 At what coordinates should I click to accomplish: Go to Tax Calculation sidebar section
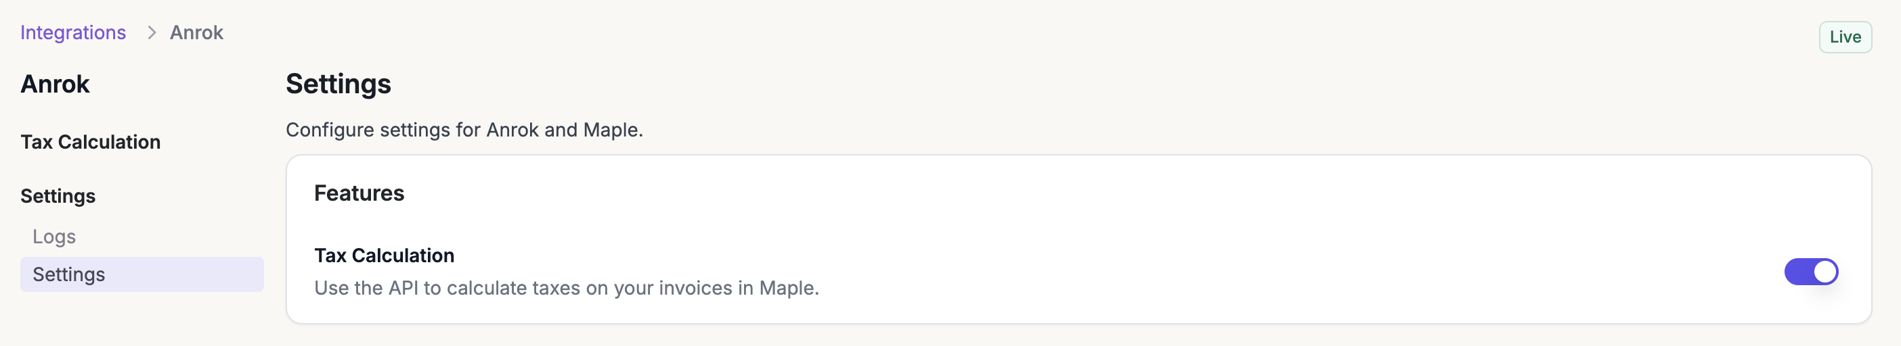point(90,142)
